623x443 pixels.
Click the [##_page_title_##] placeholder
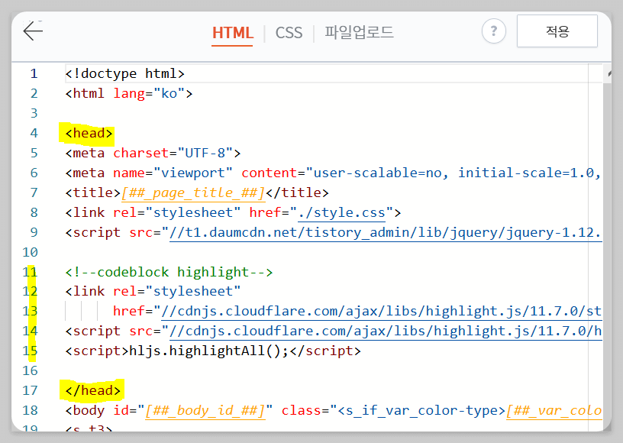click(x=193, y=193)
